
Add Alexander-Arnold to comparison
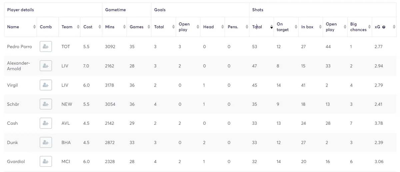46,66
